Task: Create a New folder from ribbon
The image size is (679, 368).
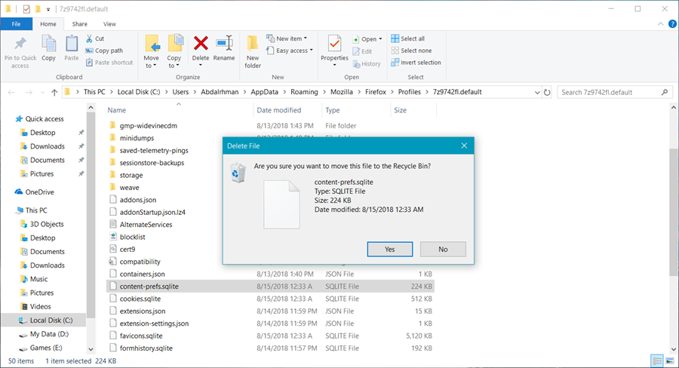Action: pos(253,52)
